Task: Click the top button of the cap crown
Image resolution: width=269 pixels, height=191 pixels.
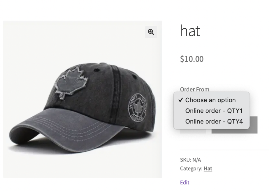Action: click(x=96, y=70)
